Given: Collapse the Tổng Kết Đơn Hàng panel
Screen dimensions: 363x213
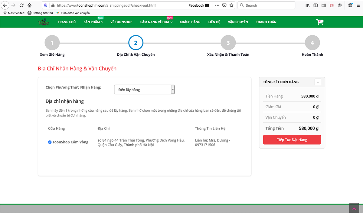Looking at the screenshot, I should (x=318, y=82).
